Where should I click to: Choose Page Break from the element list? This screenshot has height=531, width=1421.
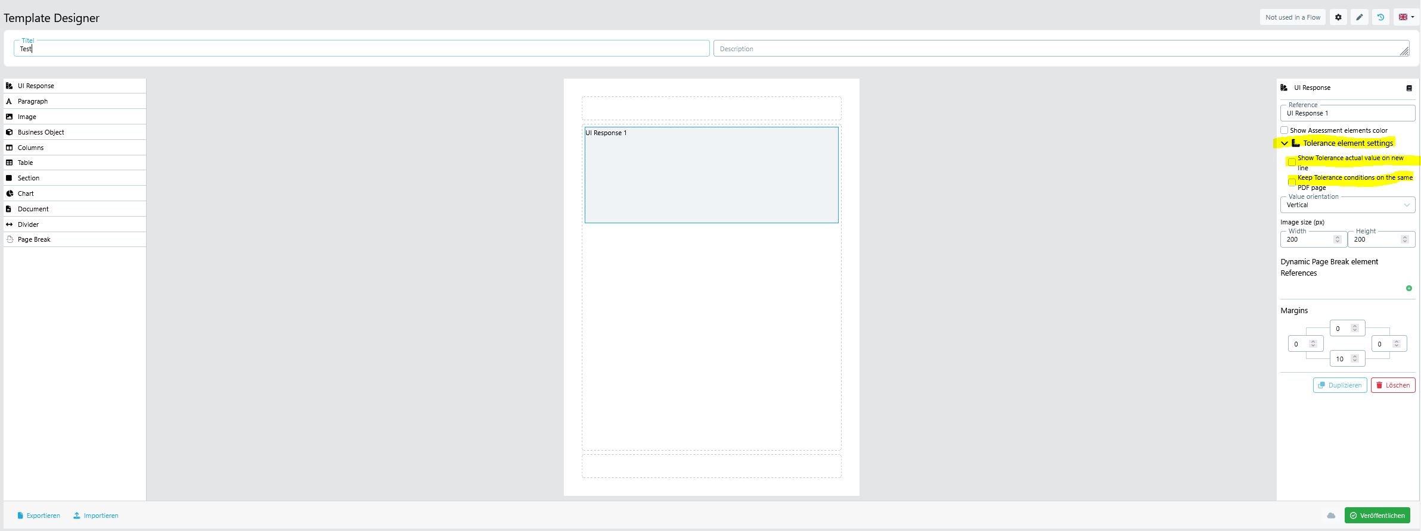point(34,239)
